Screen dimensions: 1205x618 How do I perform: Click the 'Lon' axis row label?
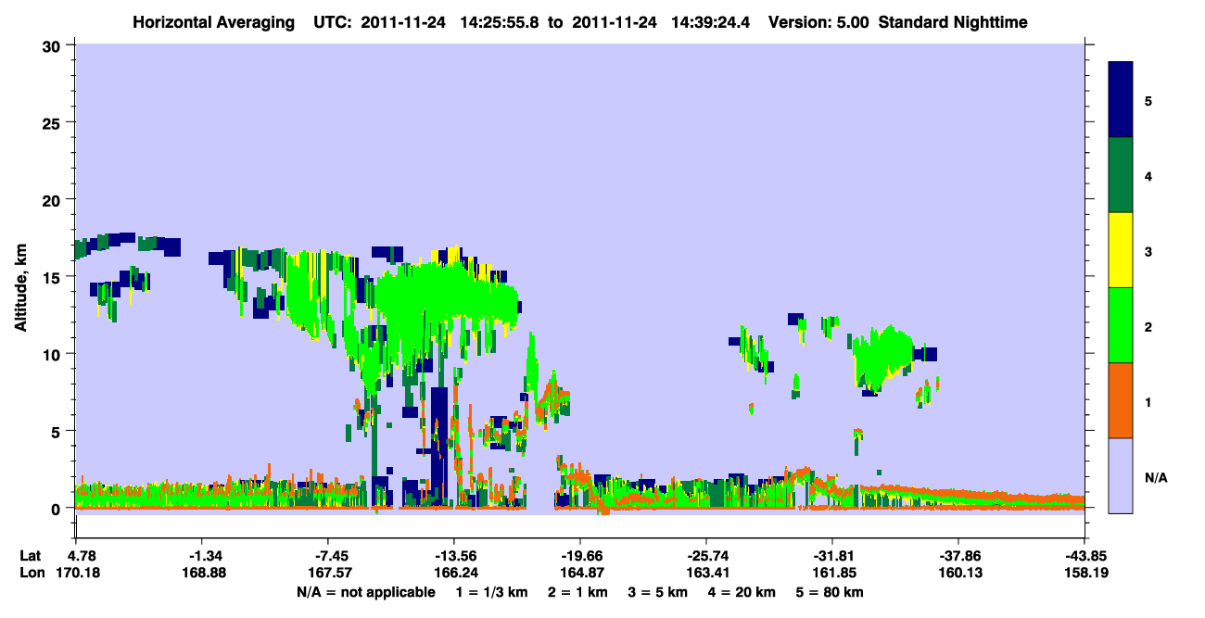[31, 573]
